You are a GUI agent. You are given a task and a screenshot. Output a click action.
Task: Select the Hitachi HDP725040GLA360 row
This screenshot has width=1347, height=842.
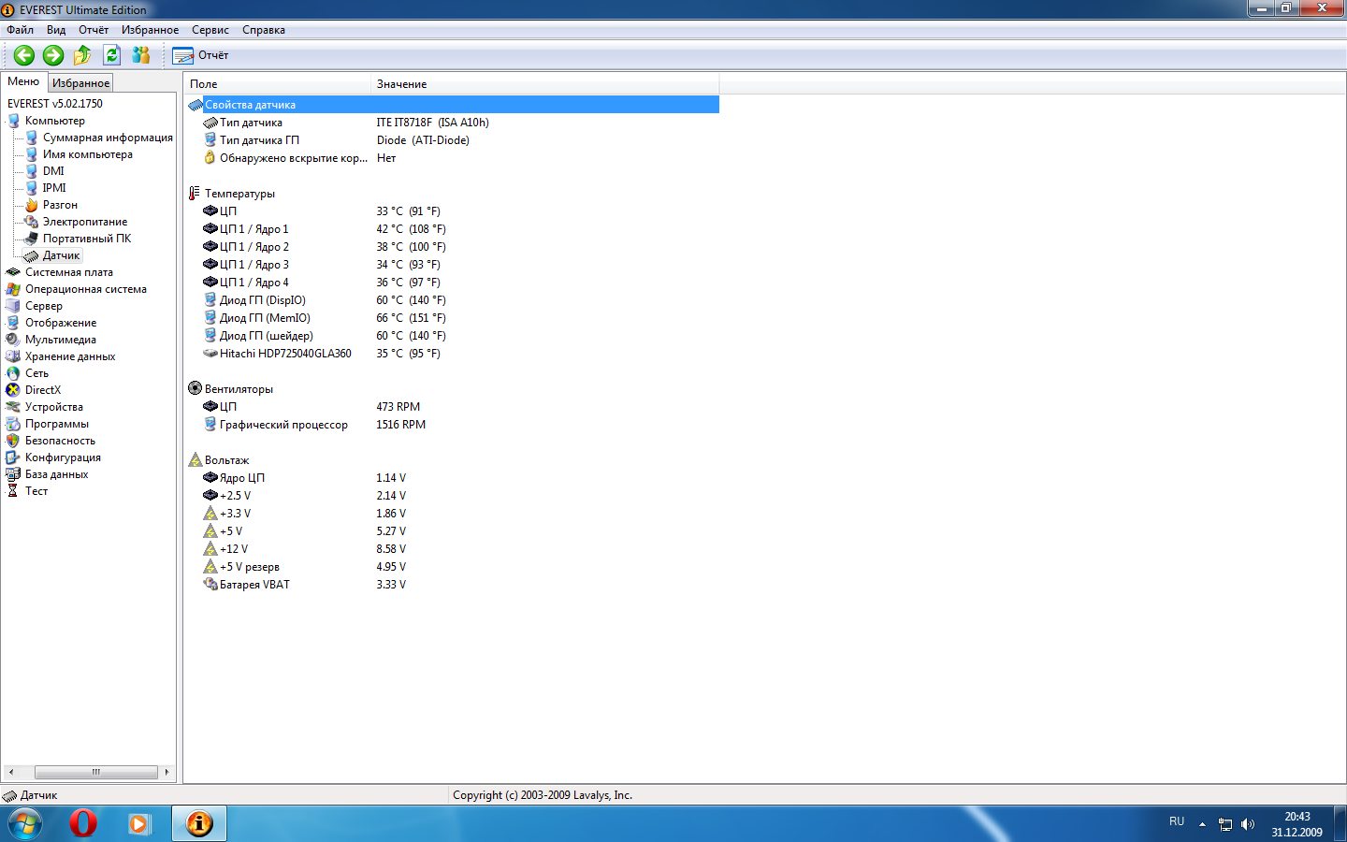click(x=452, y=354)
